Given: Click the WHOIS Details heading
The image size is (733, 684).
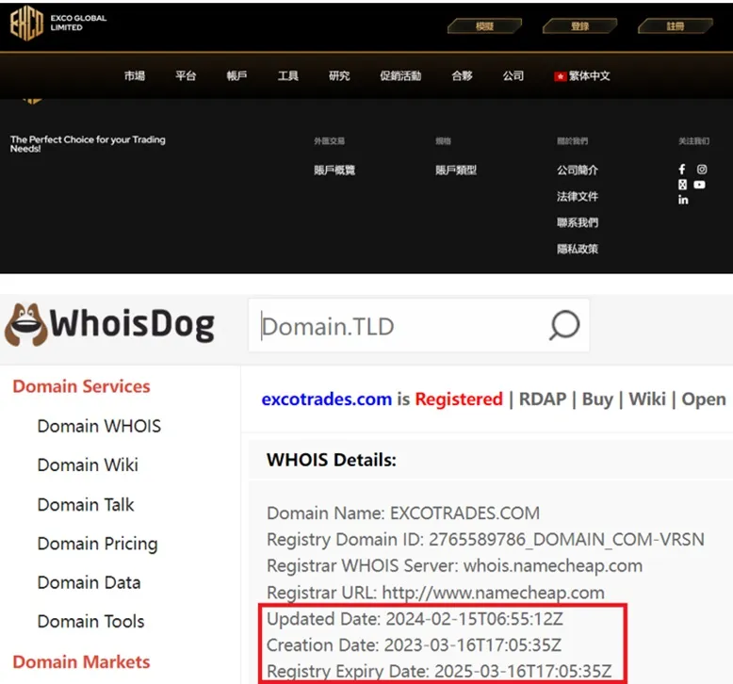Looking at the screenshot, I should (332, 460).
